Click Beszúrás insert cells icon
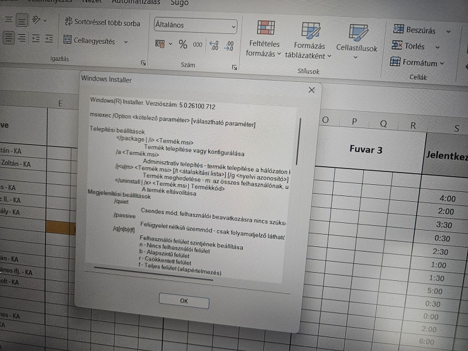 pyautogui.click(x=398, y=29)
